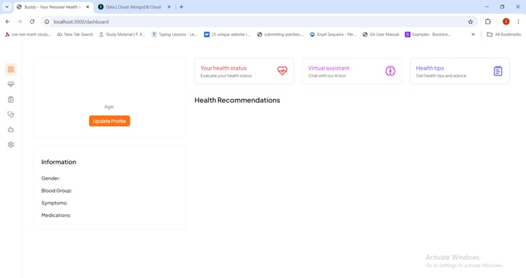Screen dimensions: 526x278
Task: Open the New Tab Search bookmark
Action: tap(75, 34)
